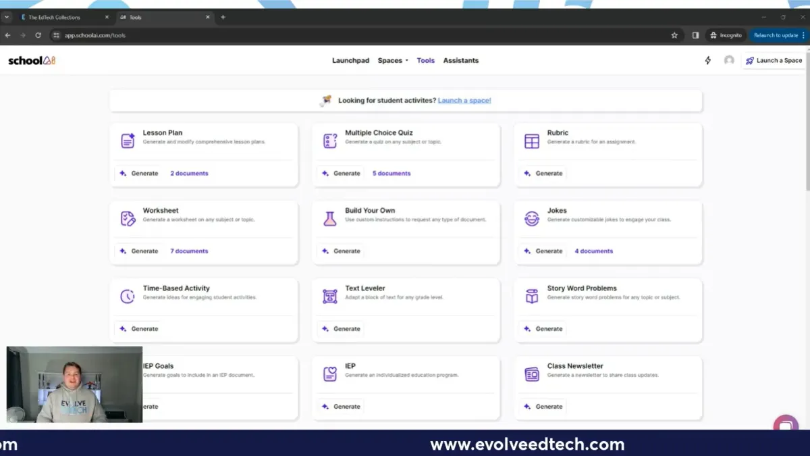The height and width of the screenshot is (456, 810).
Task: Open Quiz 5 documents link
Action: (391, 173)
